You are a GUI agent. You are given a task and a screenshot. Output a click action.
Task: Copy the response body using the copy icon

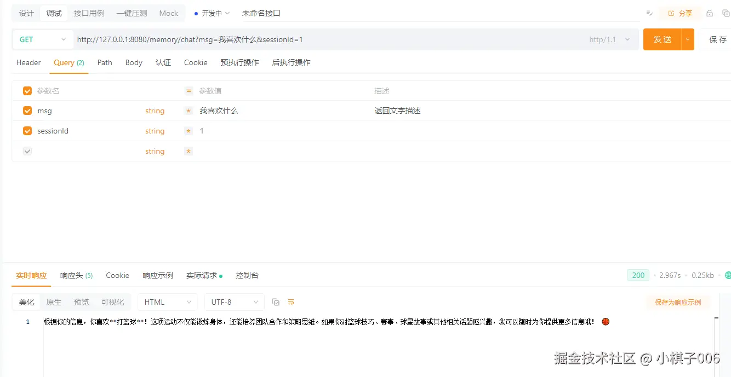click(276, 302)
